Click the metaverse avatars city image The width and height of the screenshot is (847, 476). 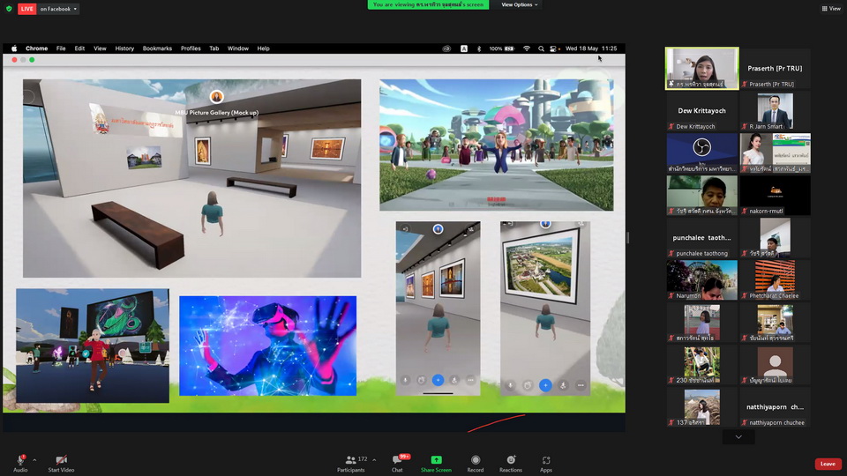[x=497, y=145]
